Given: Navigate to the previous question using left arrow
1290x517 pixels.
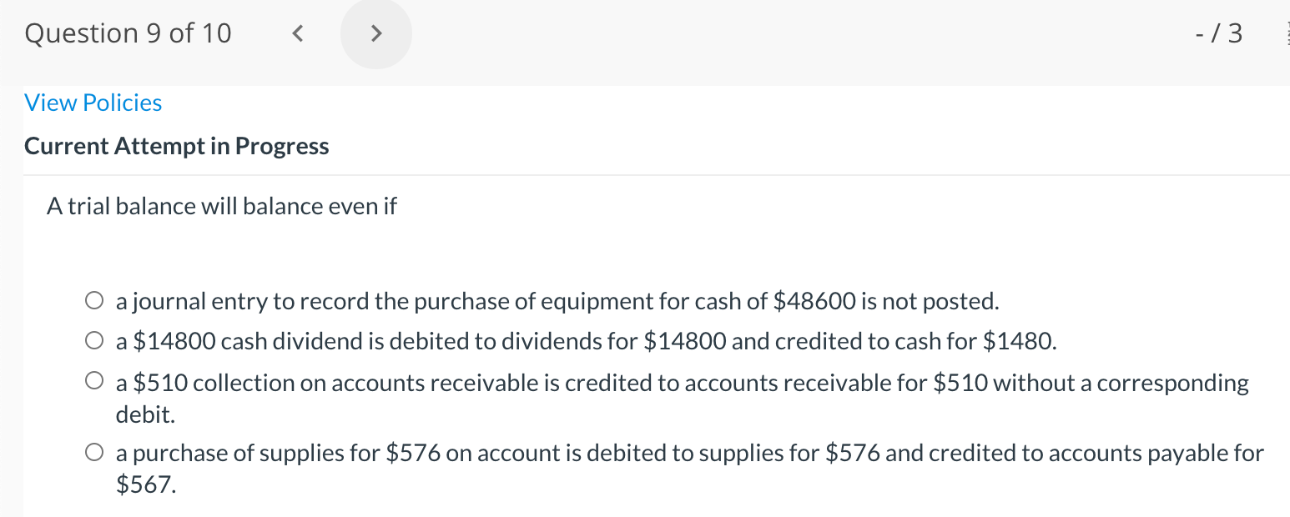Looking at the screenshot, I should coord(296,33).
